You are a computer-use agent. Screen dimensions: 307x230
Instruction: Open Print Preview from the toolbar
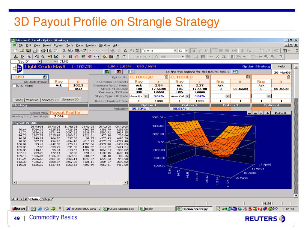click(x=49, y=51)
